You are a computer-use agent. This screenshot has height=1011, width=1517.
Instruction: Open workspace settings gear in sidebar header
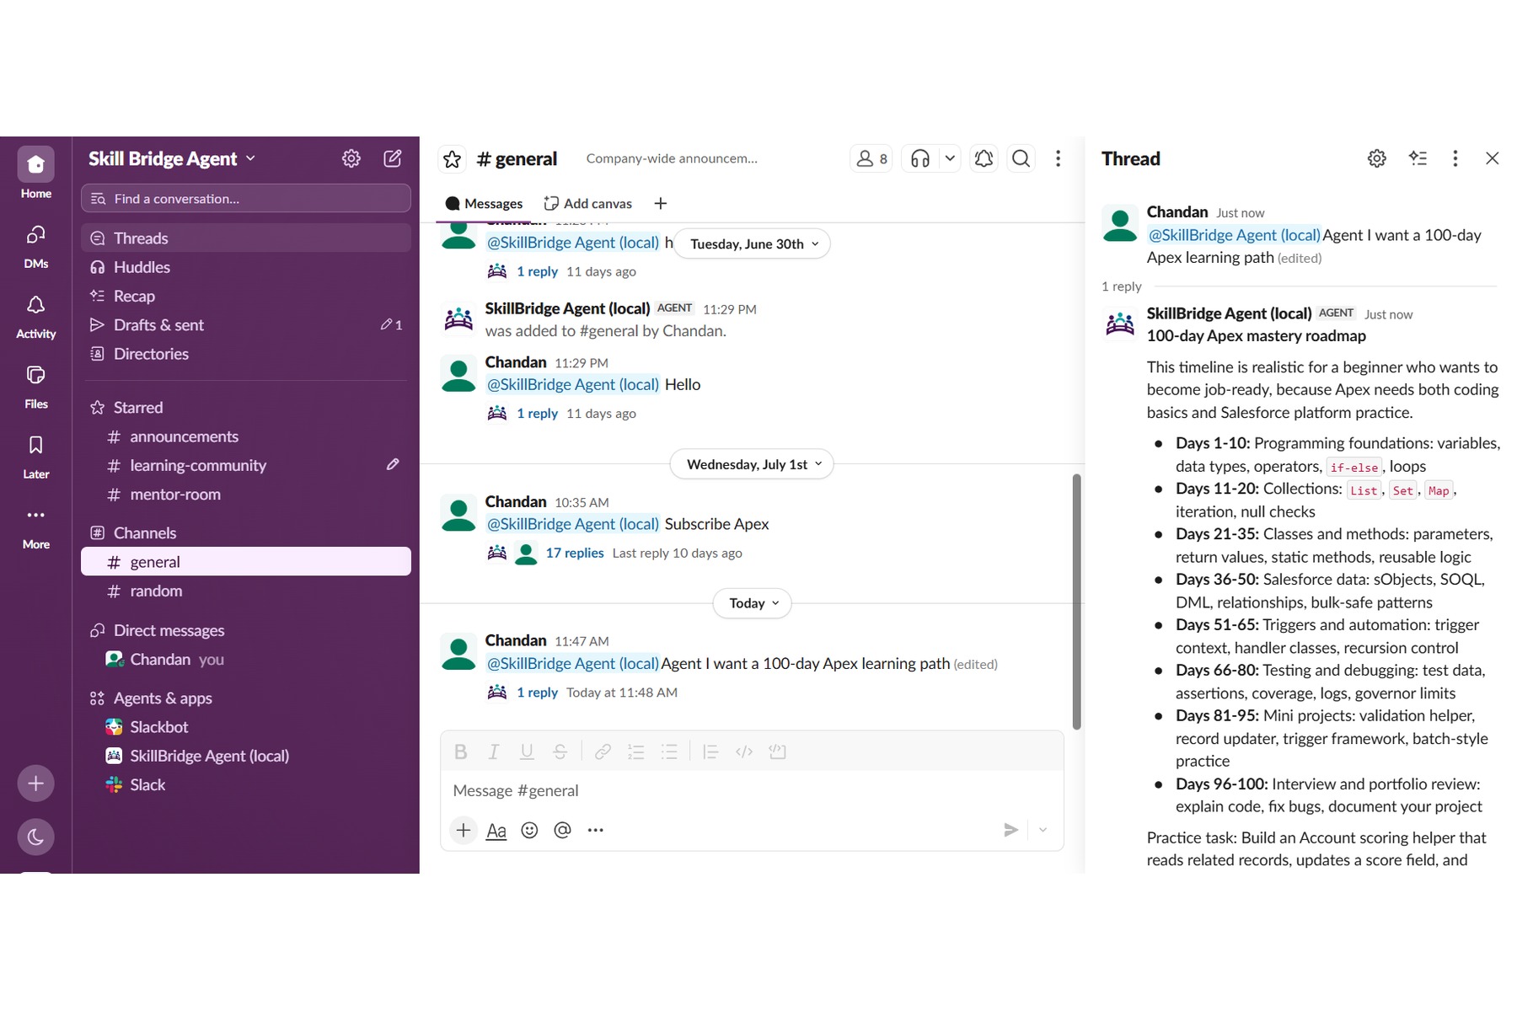pos(351,158)
